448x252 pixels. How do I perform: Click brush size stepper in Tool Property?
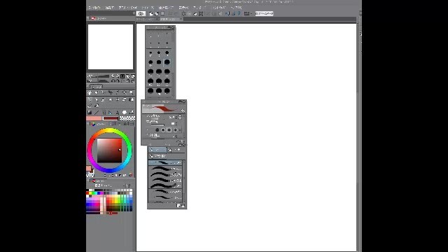tap(176, 117)
